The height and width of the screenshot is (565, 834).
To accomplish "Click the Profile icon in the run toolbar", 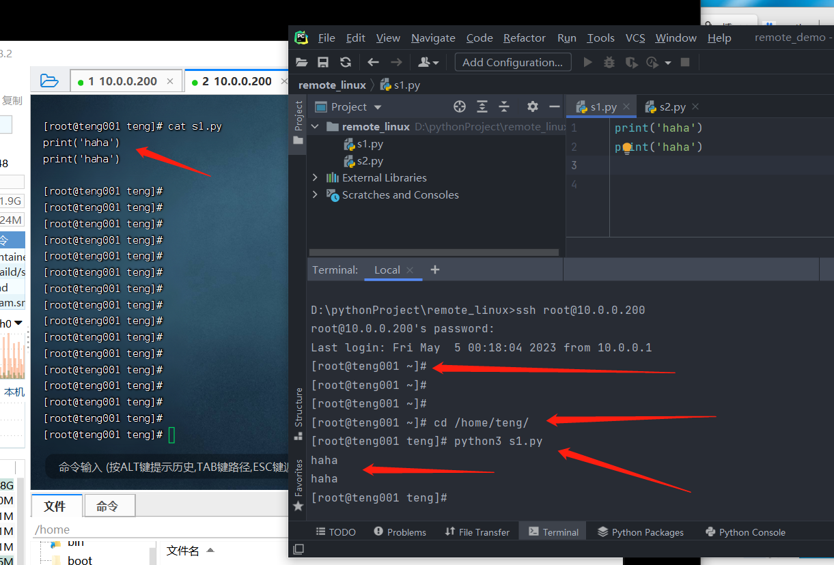I will click(x=653, y=62).
